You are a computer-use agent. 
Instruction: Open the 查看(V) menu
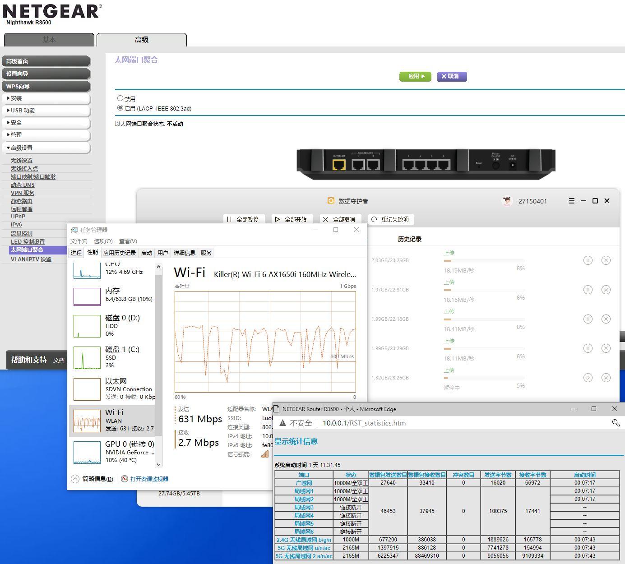[x=128, y=241]
